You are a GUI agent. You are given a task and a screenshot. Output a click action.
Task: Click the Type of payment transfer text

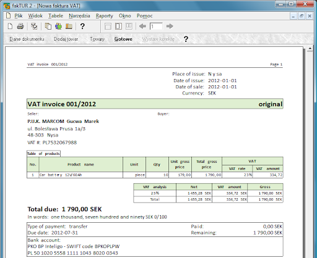tap(58, 227)
